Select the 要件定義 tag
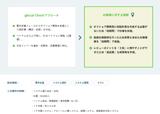 tap(40, 83)
